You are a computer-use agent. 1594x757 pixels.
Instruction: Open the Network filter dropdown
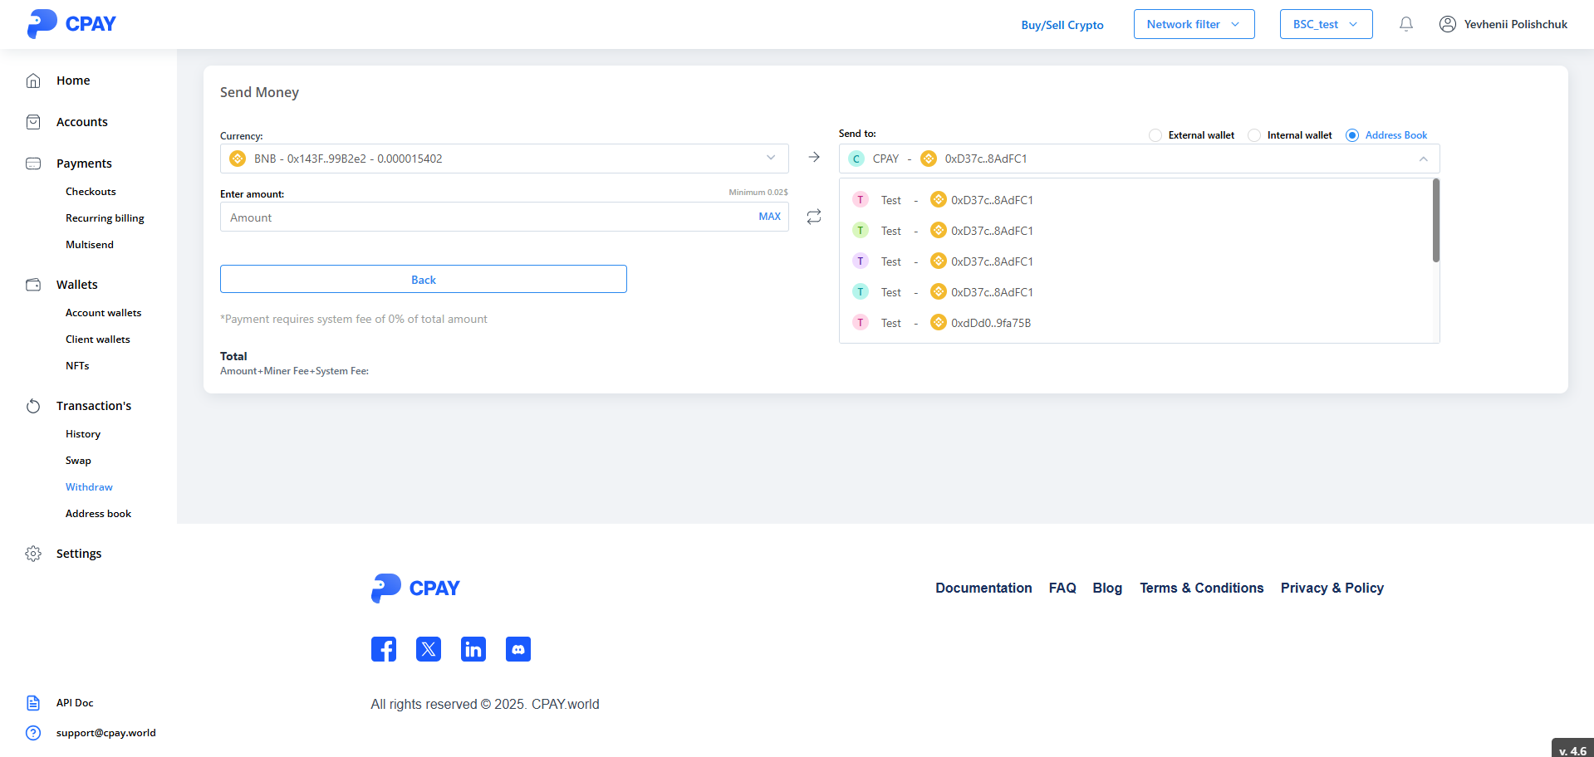(x=1194, y=24)
